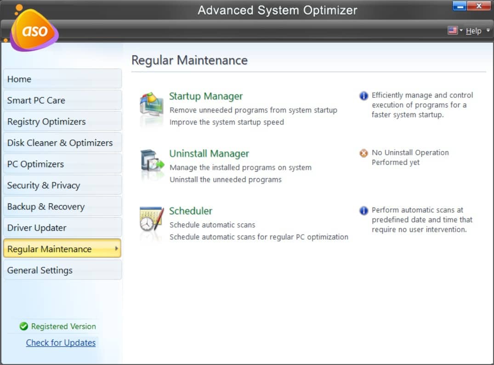
Task: Click the orange status icon near Uninstall Manager
Action: pyautogui.click(x=363, y=153)
